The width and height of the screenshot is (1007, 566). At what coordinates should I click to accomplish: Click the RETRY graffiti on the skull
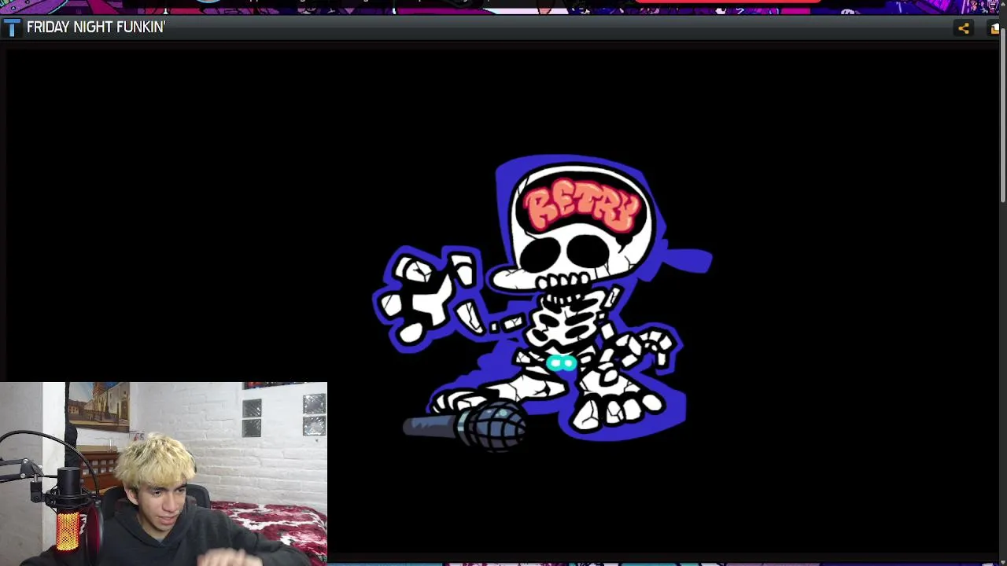pos(582,207)
